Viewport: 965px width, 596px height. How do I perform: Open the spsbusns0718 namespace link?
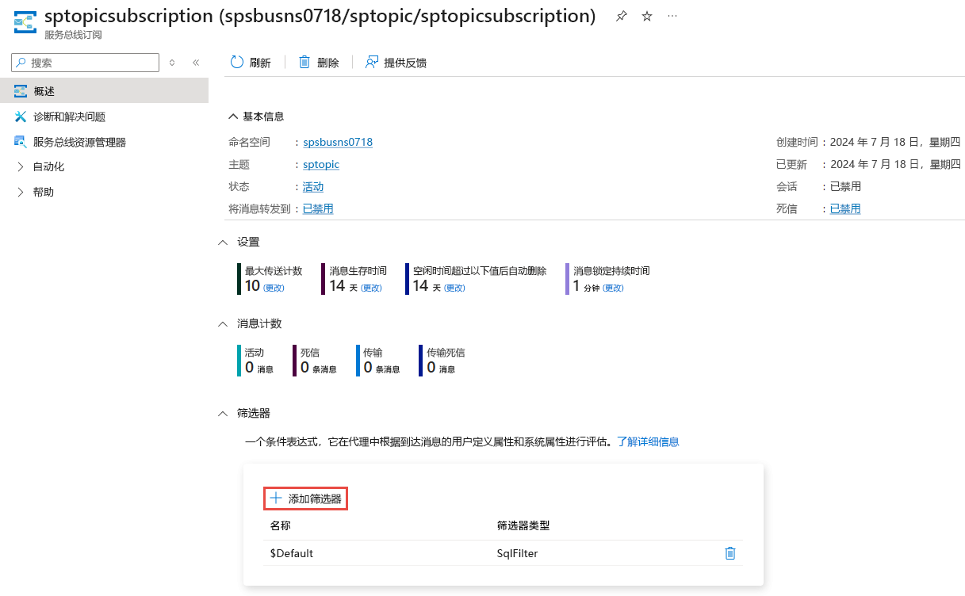pos(338,142)
